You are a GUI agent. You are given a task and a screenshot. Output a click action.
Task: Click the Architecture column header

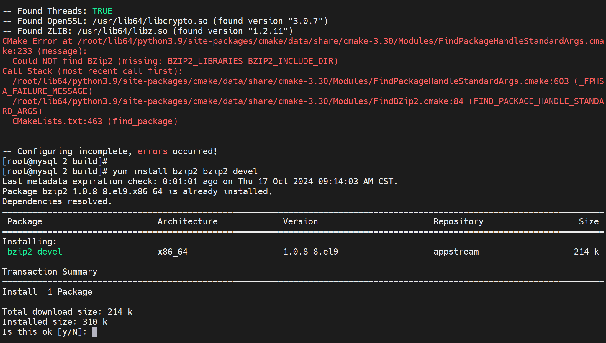coord(187,221)
